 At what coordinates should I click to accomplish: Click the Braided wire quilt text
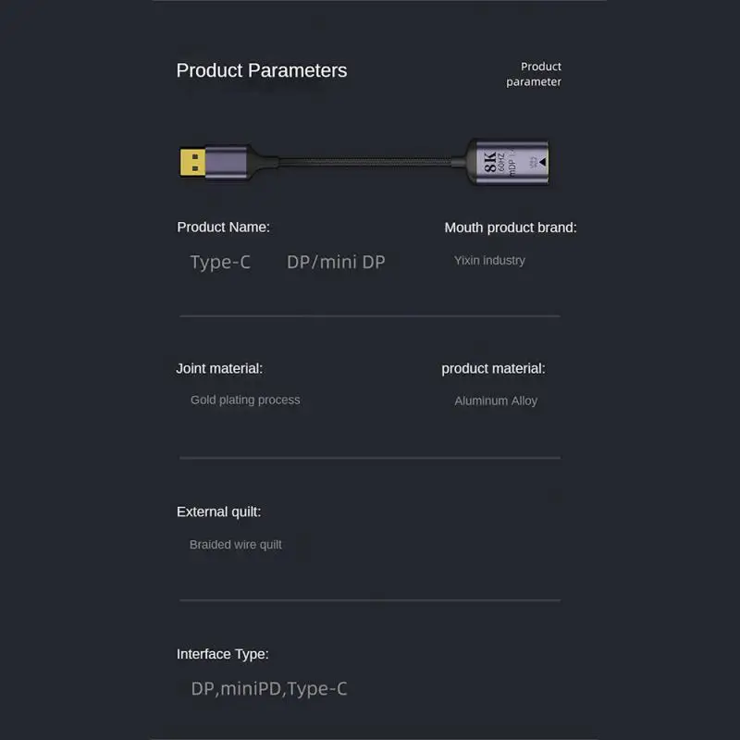point(236,544)
